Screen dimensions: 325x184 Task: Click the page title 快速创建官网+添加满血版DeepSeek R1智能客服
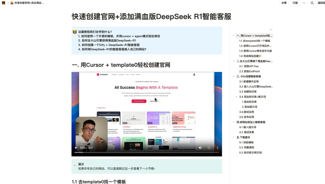[x=151, y=16]
